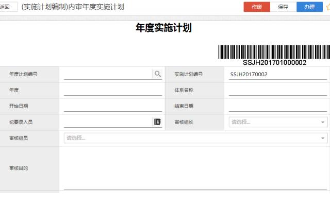The height and width of the screenshot is (206, 330).
Task: Open the person picker icon for 纪要录入人员
Action: [x=157, y=122]
